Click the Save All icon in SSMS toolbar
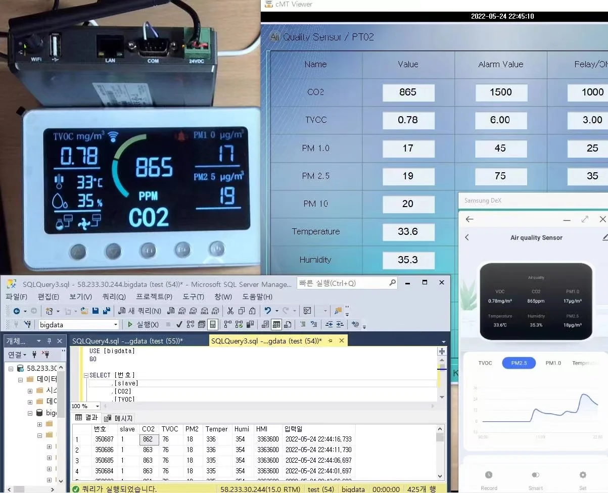 107,311
